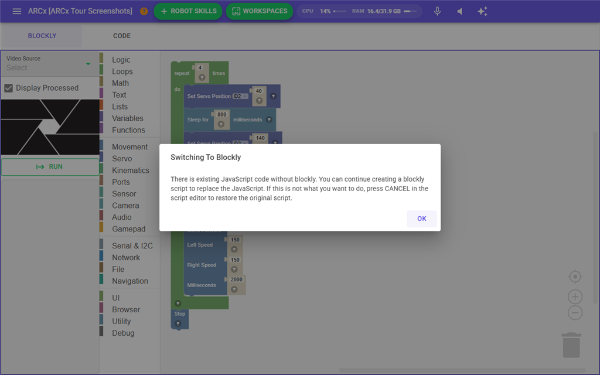Viewport: 600px width, 375px height.
Task: Toggle the speaker volume icon
Action: tap(460, 11)
